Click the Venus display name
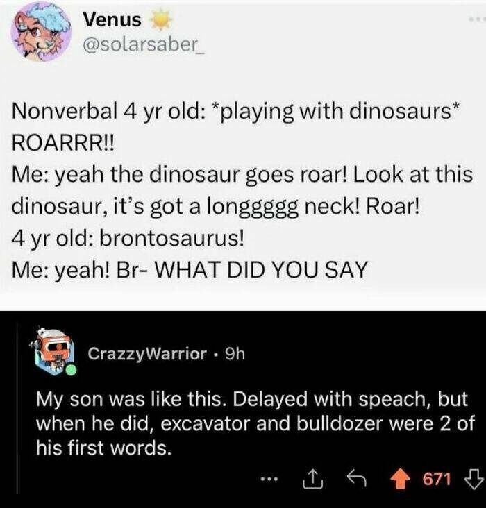This screenshot has width=486, height=508. coord(111,20)
